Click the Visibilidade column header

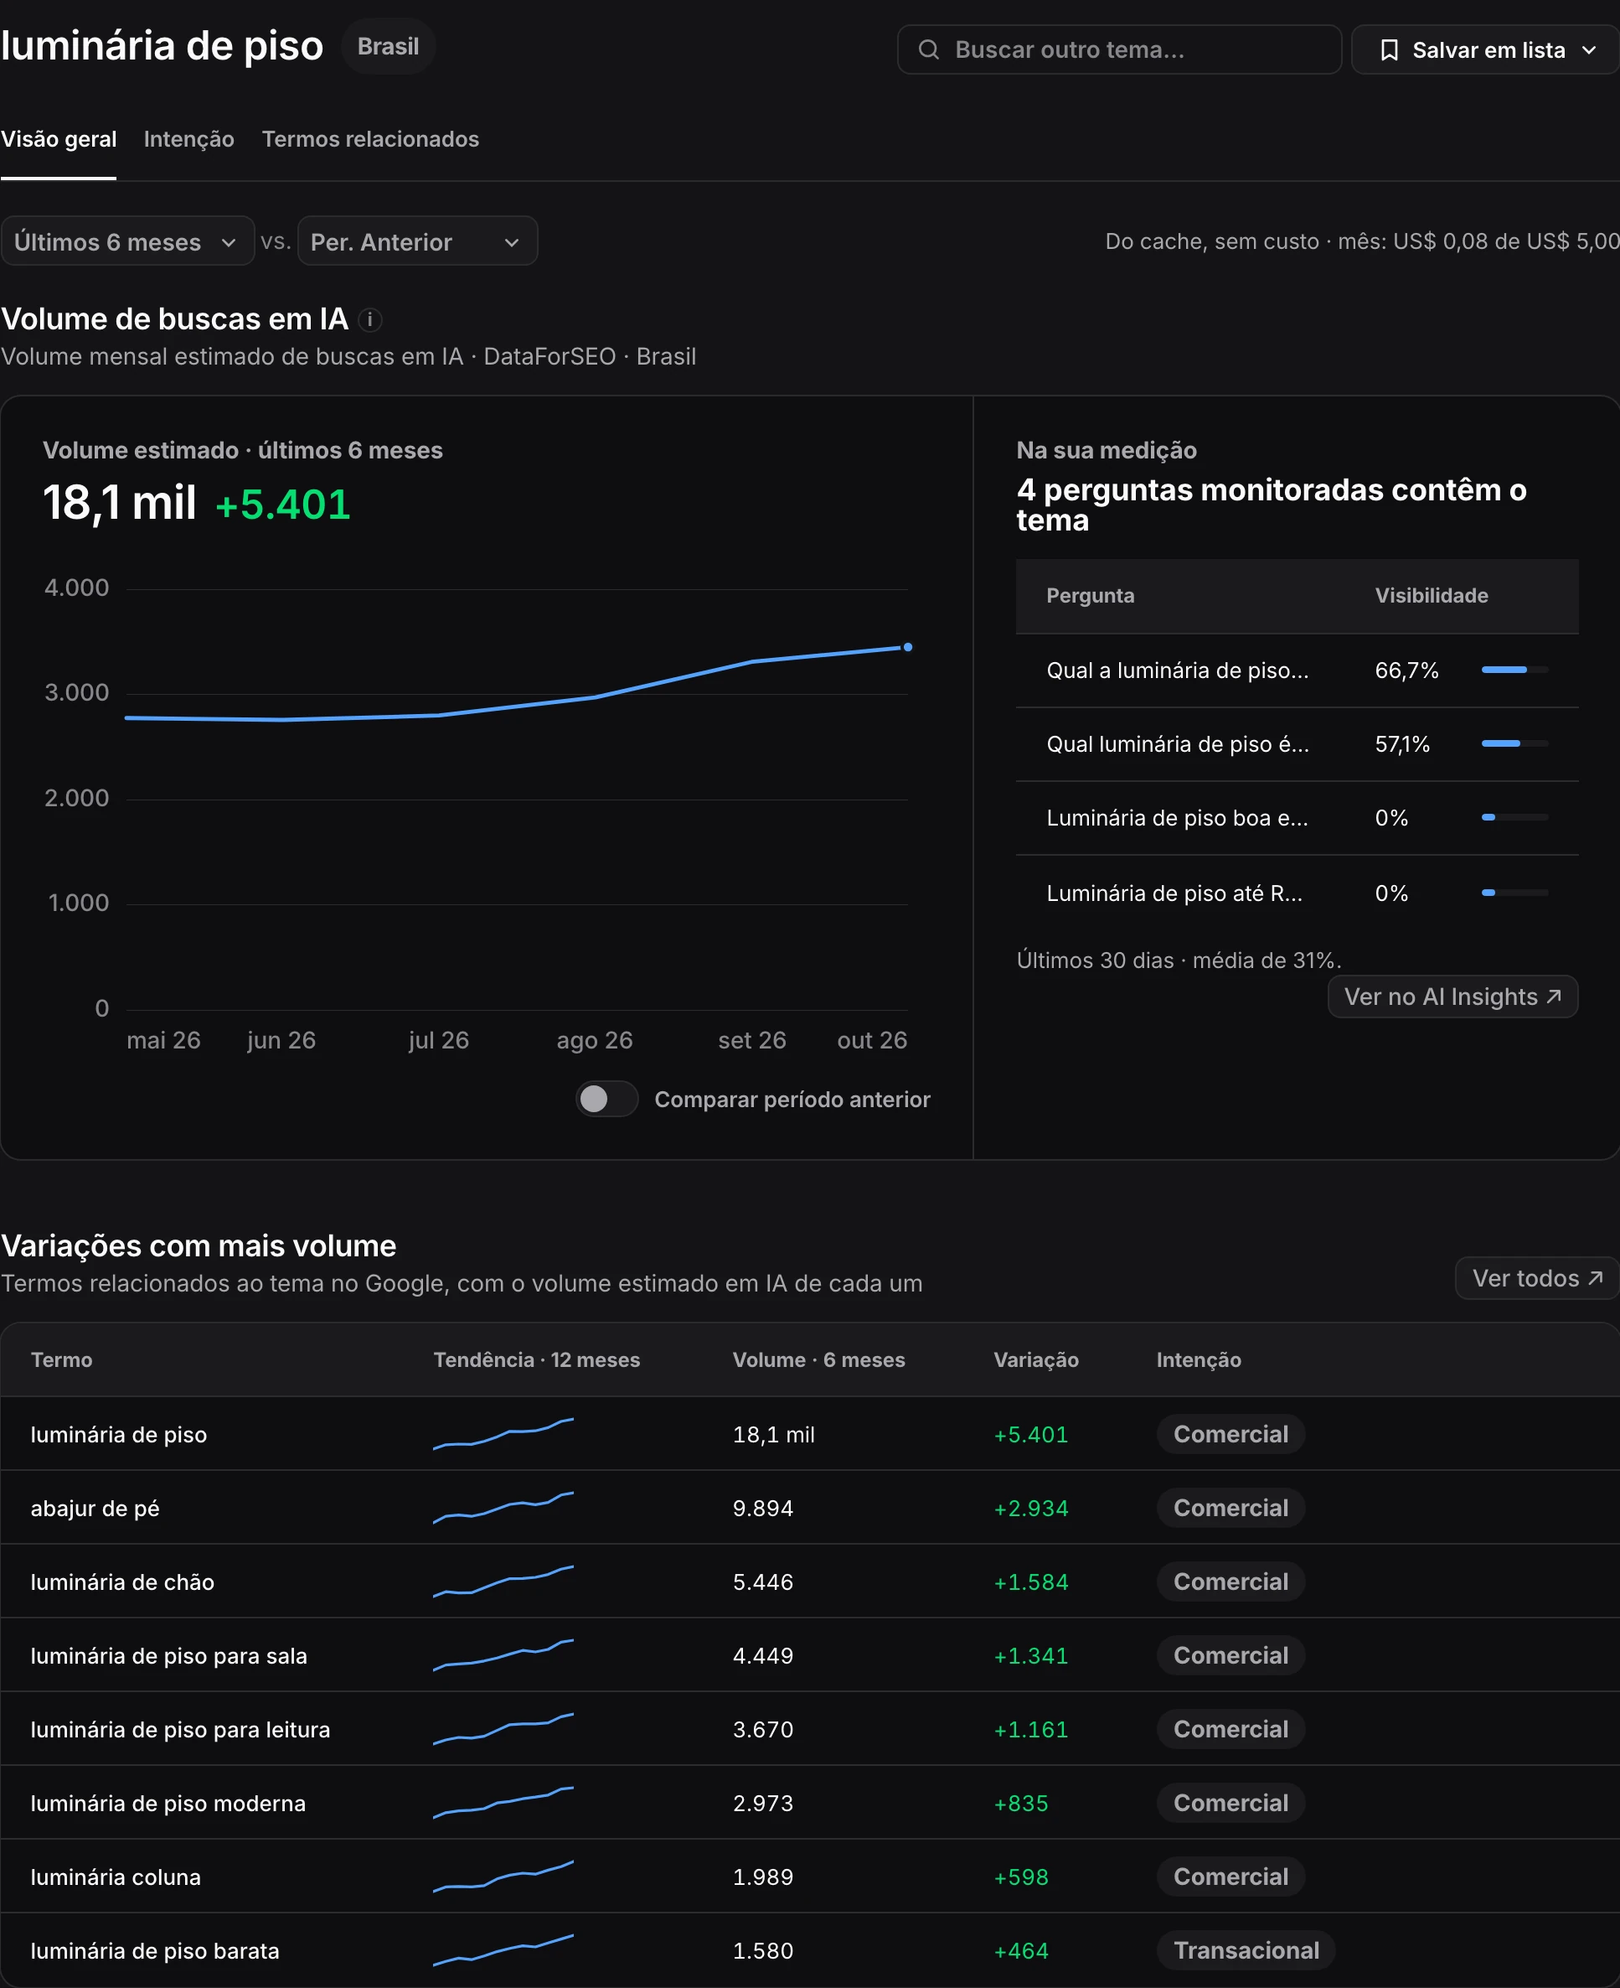point(1432,596)
